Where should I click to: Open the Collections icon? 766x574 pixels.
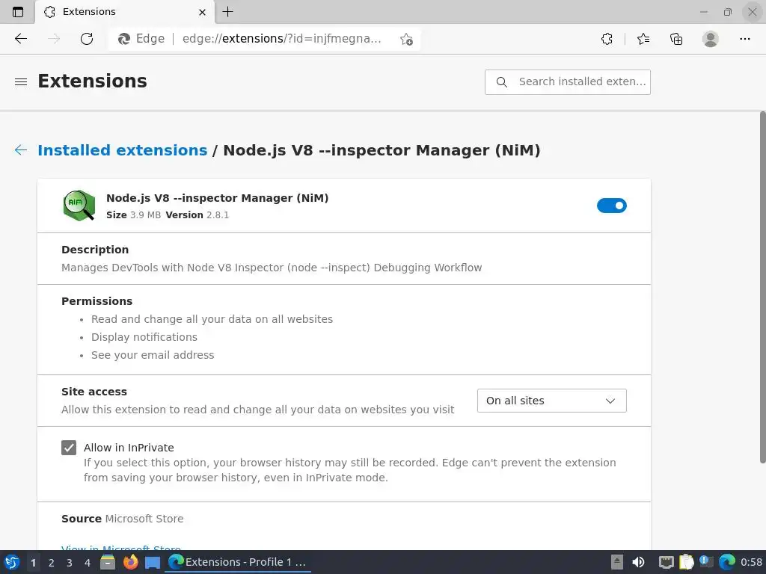676,39
